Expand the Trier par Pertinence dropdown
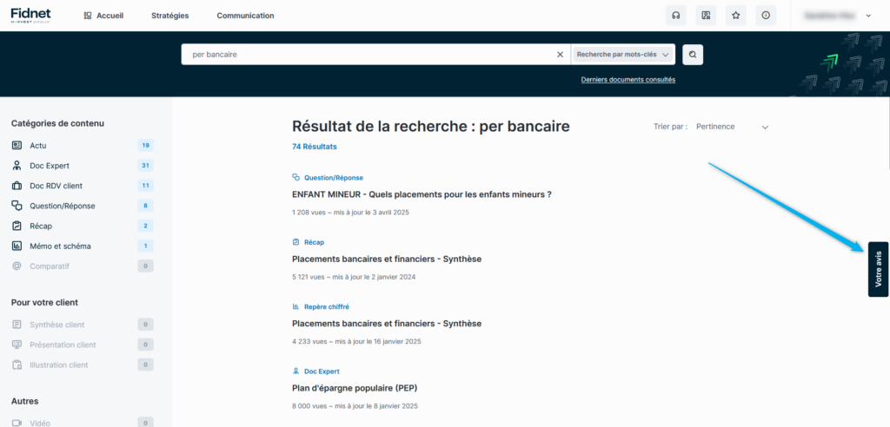This screenshot has width=890, height=427. click(732, 127)
